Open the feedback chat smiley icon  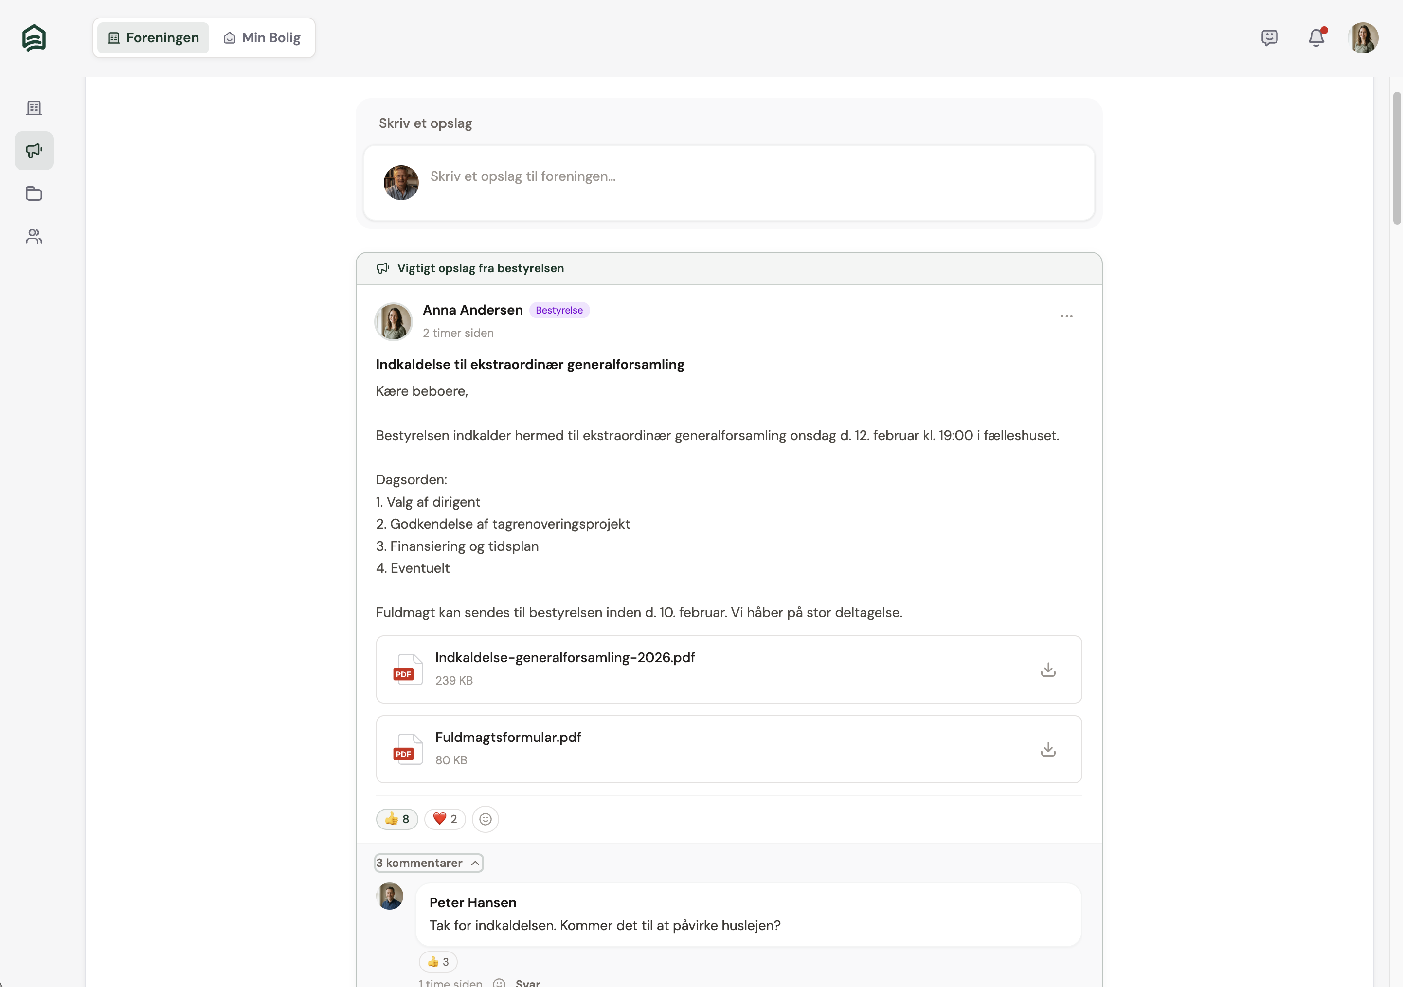(1269, 38)
